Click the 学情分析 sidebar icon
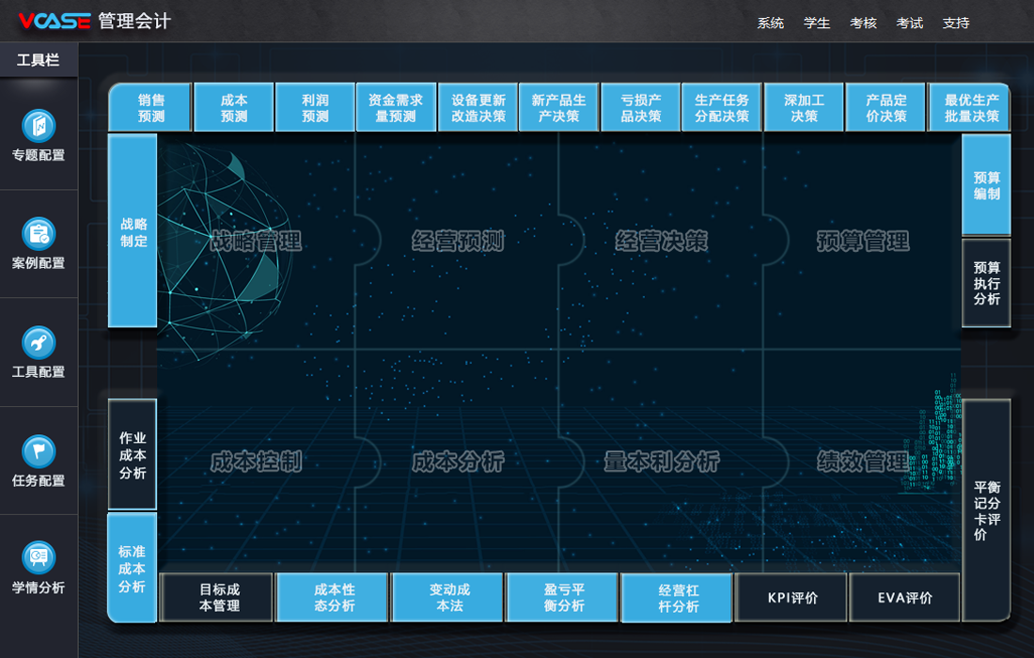The width and height of the screenshot is (1034, 658). tap(39, 558)
